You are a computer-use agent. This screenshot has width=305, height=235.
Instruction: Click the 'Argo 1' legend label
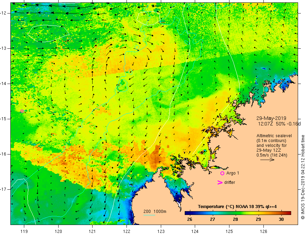click(x=233, y=173)
